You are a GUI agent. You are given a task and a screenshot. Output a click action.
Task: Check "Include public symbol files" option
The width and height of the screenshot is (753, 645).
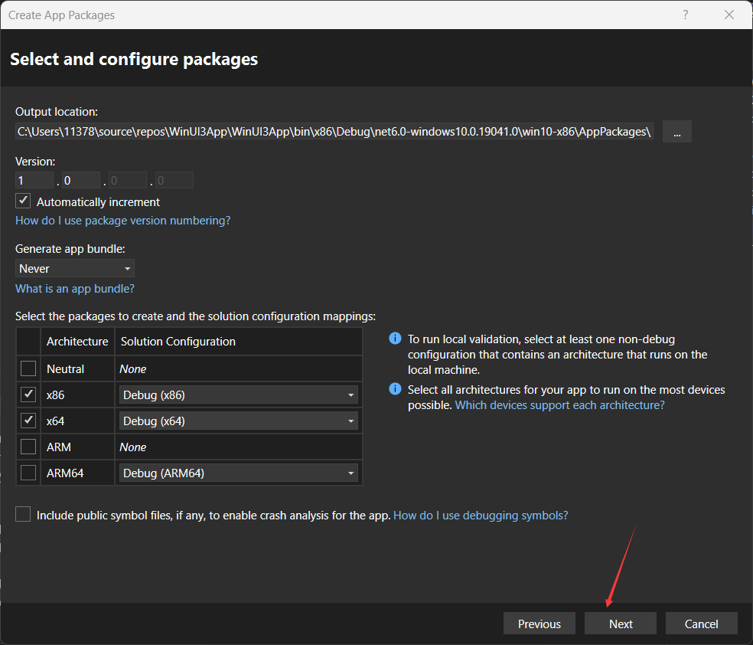(x=22, y=514)
